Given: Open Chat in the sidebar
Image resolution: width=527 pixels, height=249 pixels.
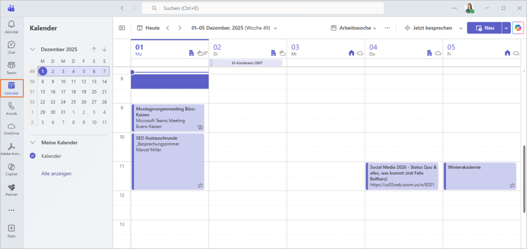Looking at the screenshot, I should 12,47.
